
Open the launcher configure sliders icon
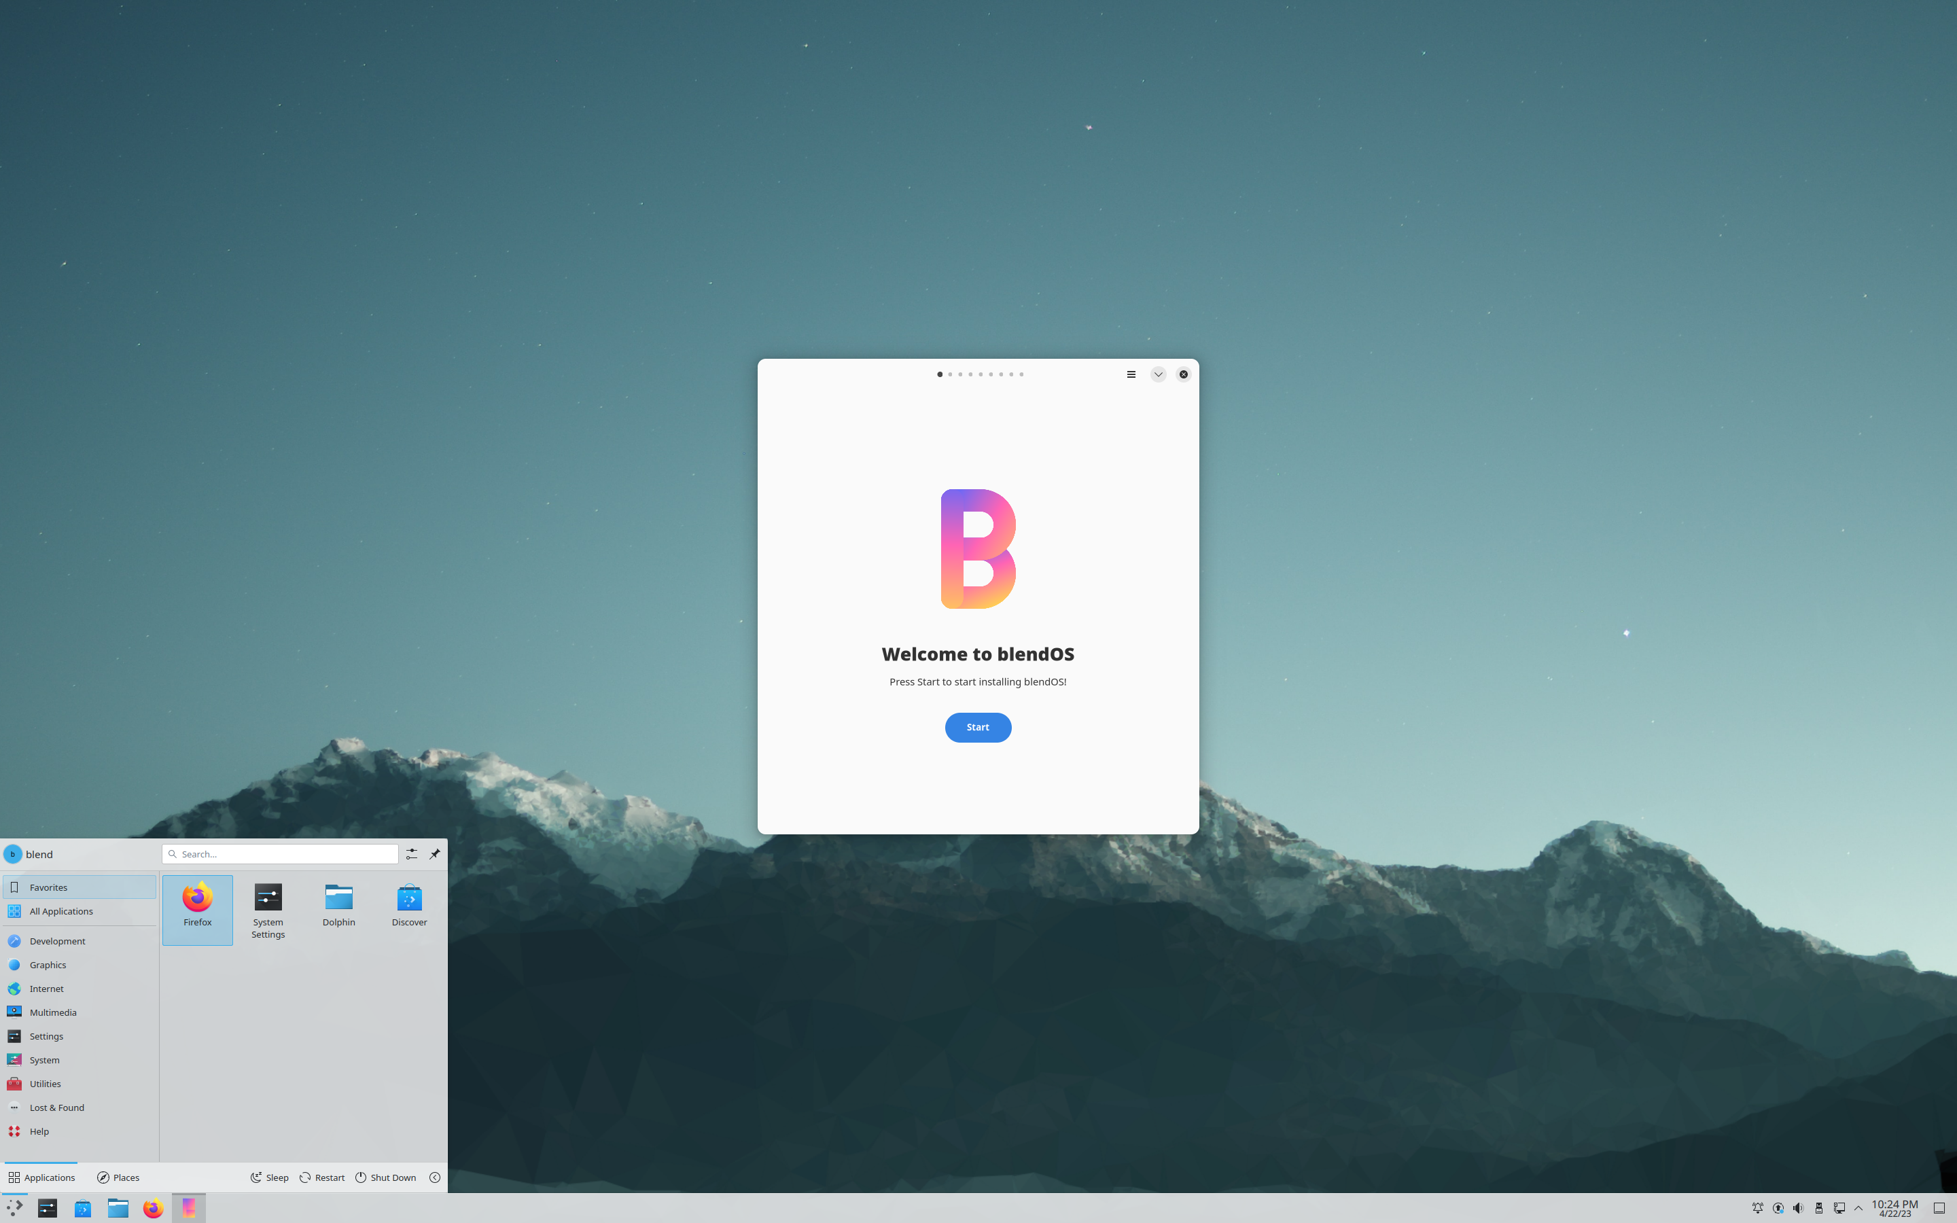point(412,854)
